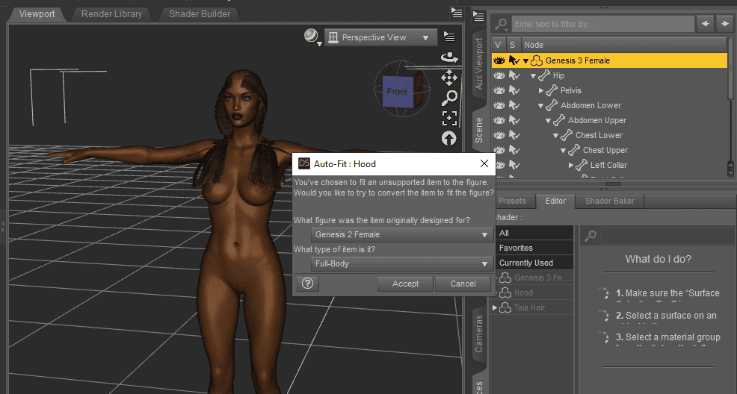Select the zoom magnifier camera control
Screen dimensions: 737x394
pos(449,98)
